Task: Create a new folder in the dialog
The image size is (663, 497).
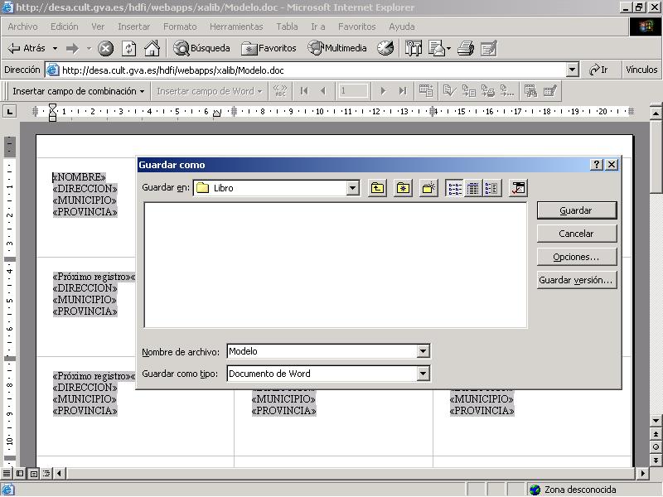Action: tap(428, 188)
